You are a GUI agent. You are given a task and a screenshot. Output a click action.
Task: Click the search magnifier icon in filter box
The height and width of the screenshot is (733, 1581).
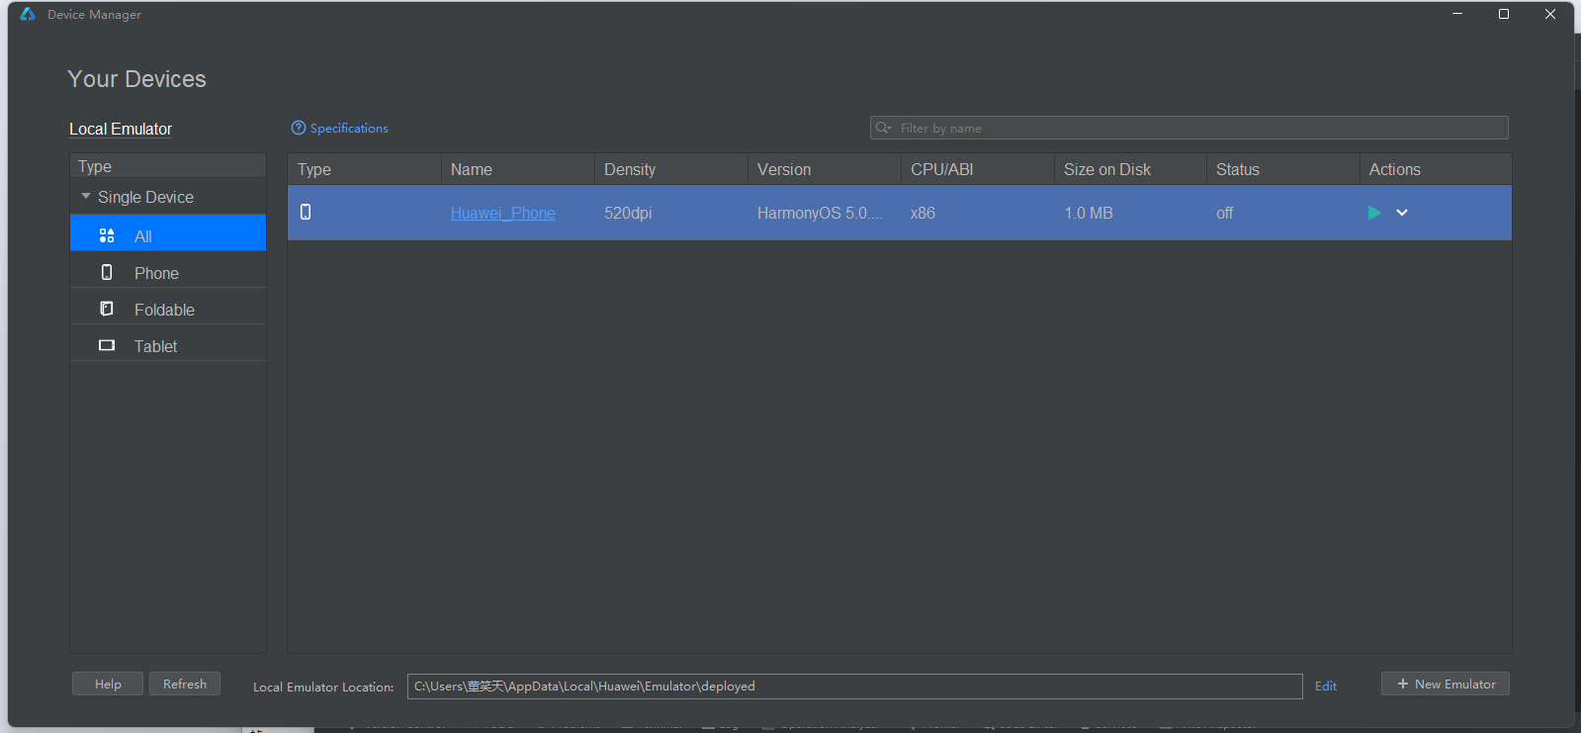click(883, 128)
